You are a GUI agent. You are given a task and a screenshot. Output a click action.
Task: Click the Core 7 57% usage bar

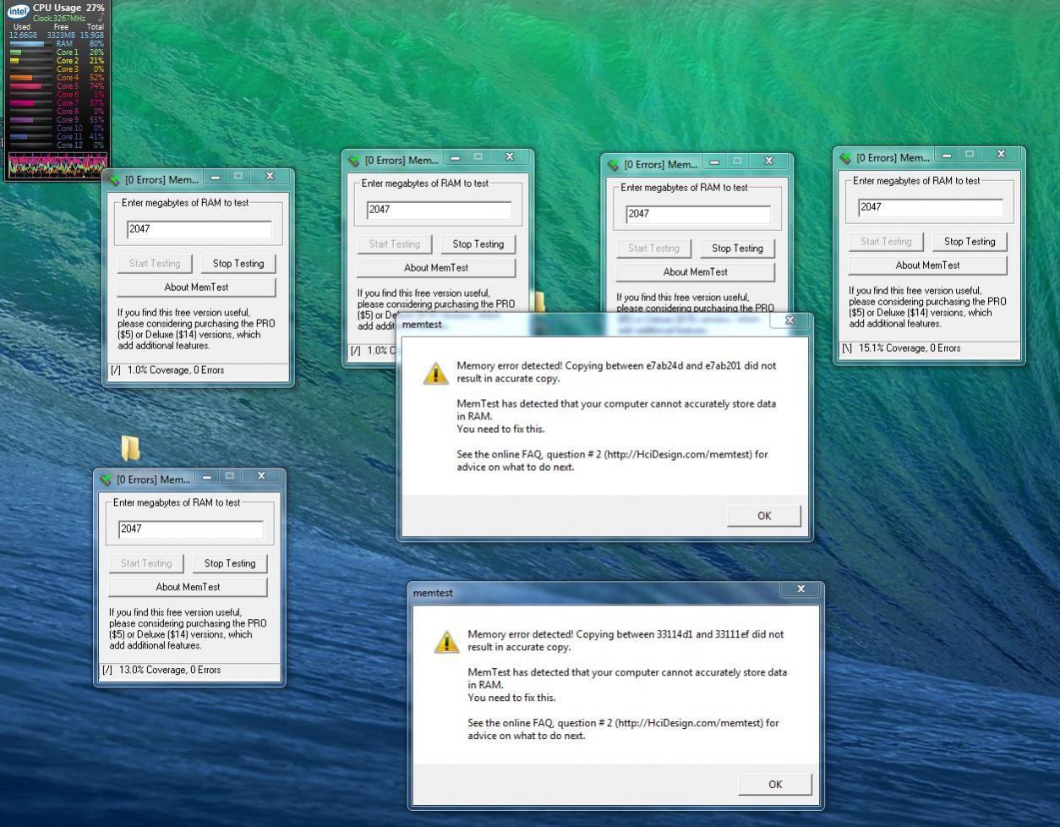(31, 103)
